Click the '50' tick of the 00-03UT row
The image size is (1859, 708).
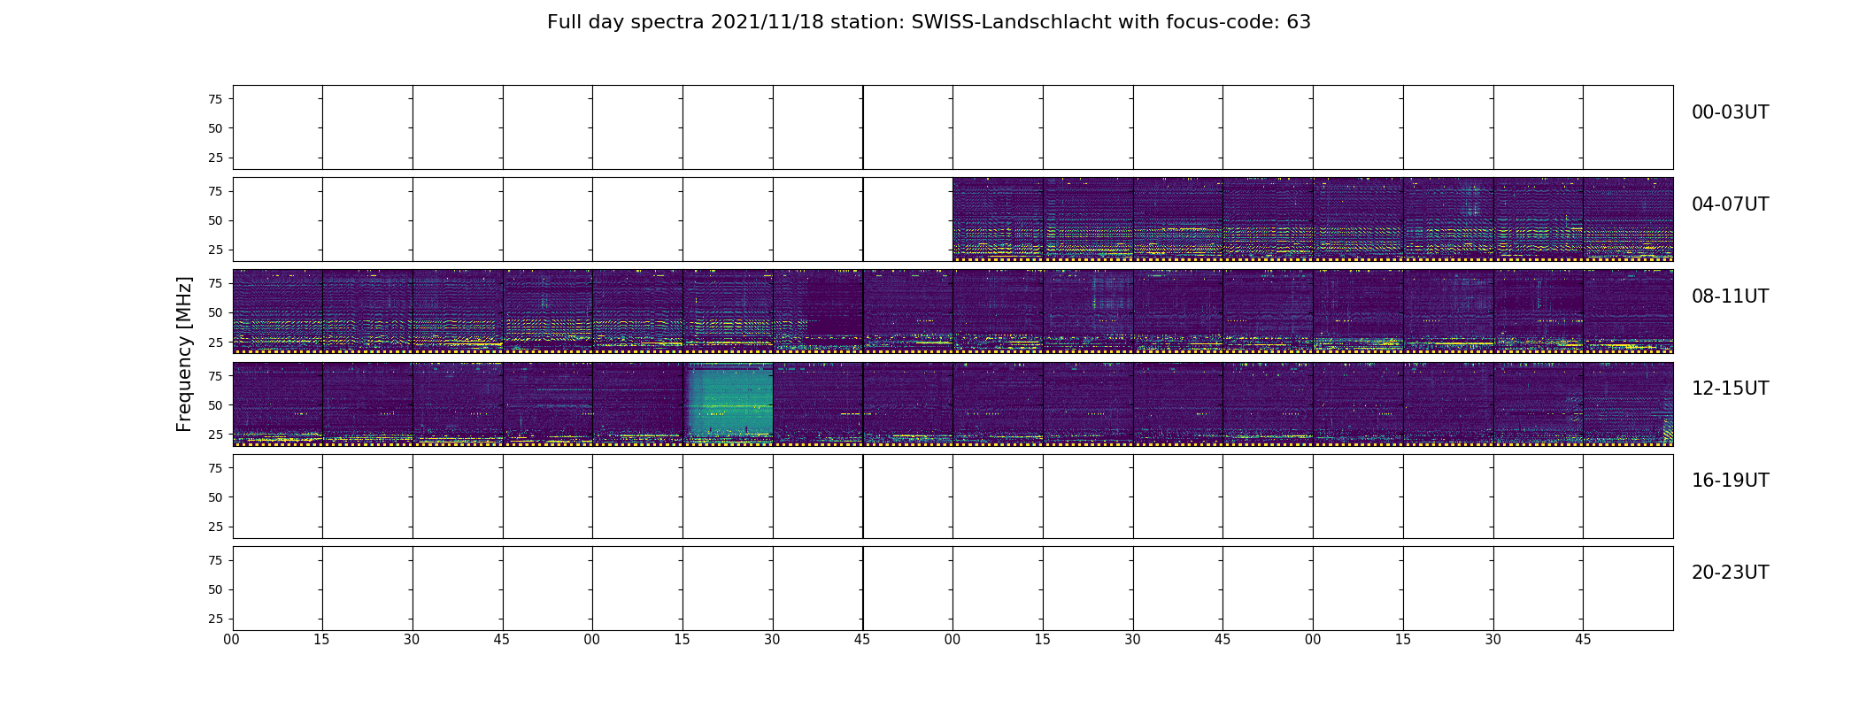(x=215, y=128)
